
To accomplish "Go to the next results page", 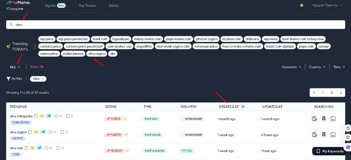I will click(341, 93).
